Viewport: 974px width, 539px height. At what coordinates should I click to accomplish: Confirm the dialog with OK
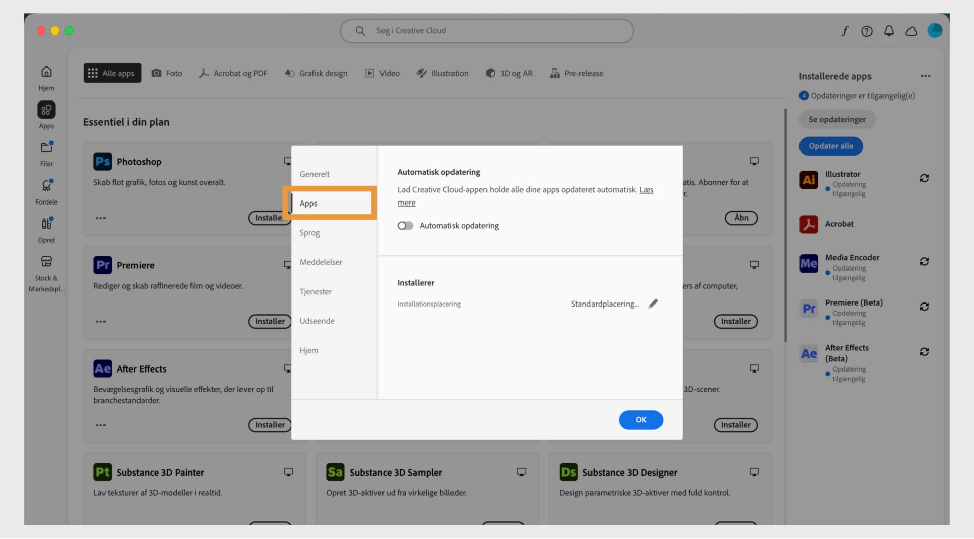coord(641,420)
